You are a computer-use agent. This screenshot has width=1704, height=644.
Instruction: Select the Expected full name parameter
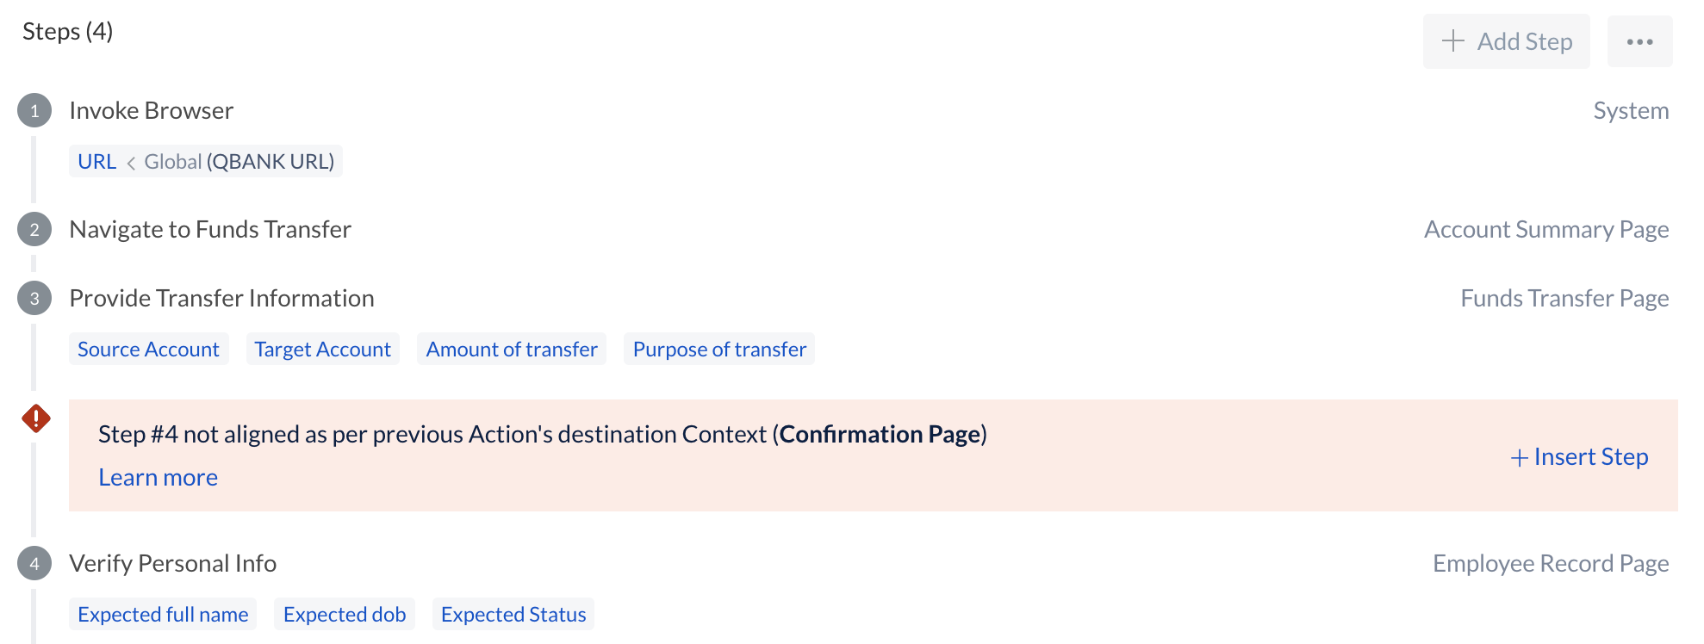coord(163,614)
